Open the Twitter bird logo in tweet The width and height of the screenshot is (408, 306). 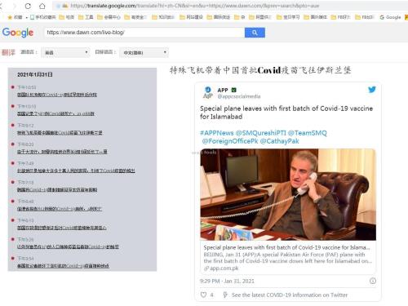(372, 90)
